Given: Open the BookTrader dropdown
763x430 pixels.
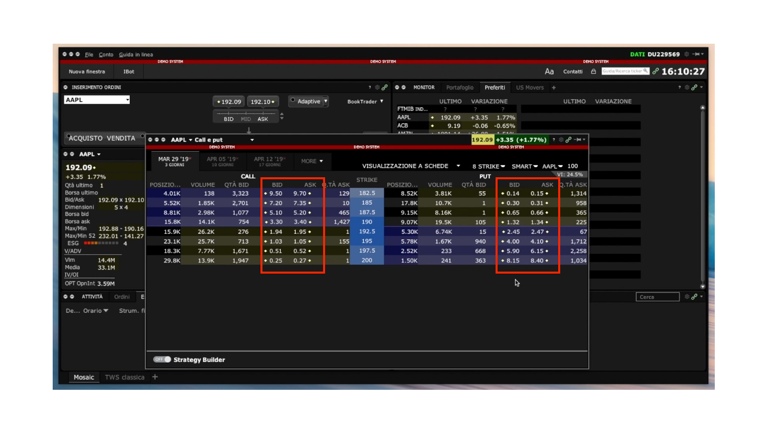Looking at the screenshot, I should (x=365, y=101).
